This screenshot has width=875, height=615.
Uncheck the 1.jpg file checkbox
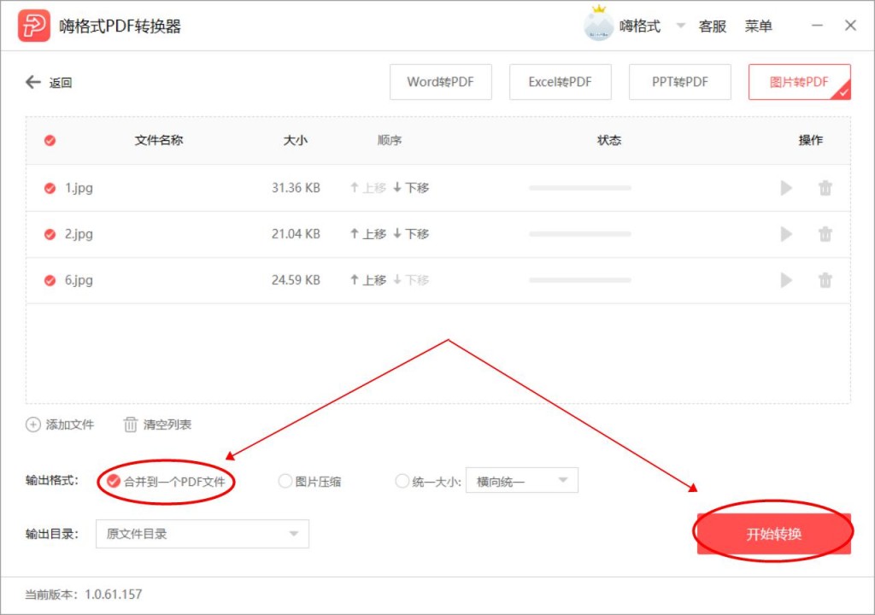50,188
